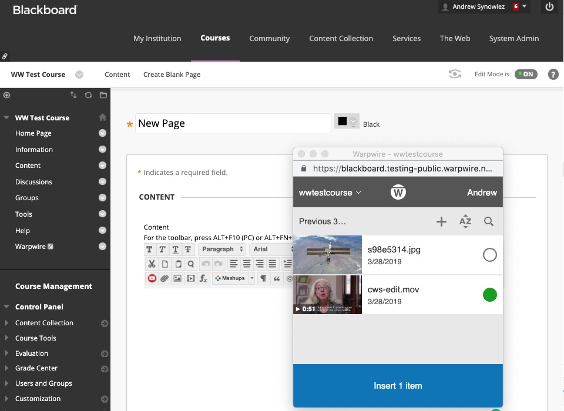This screenshot has height=411, width=564.
Task: Expand Users and Groups section
Action: [x=6, y=383]
